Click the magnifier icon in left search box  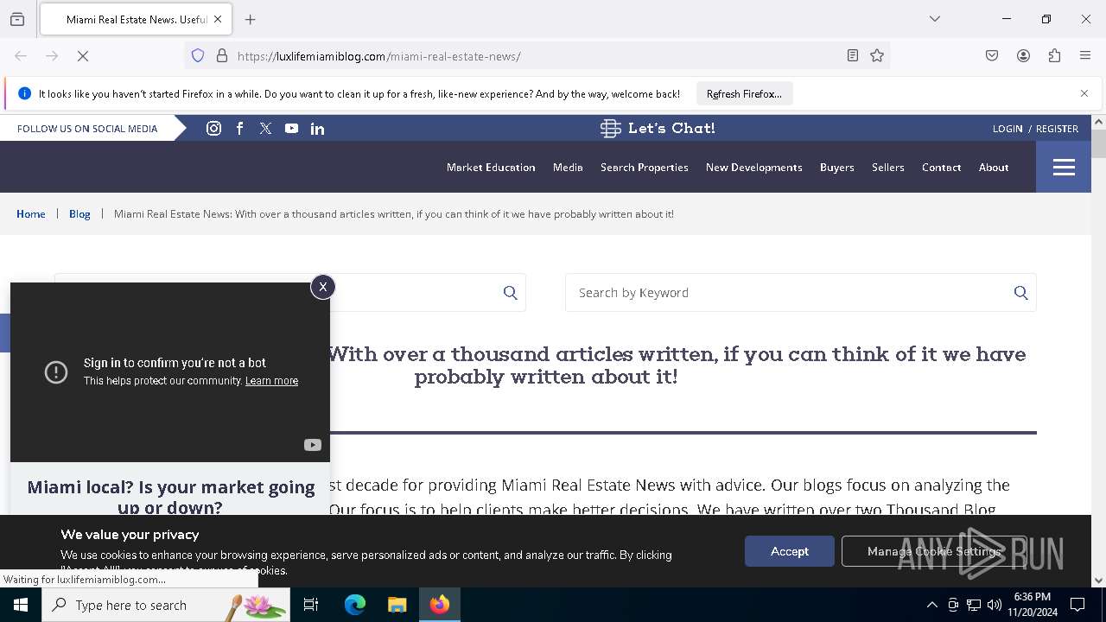click(x=510, y=293)
